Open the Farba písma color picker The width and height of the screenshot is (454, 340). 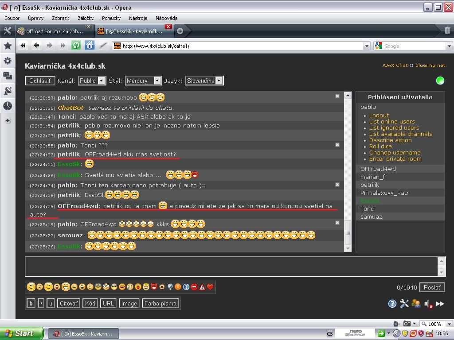tap(160, 303)
